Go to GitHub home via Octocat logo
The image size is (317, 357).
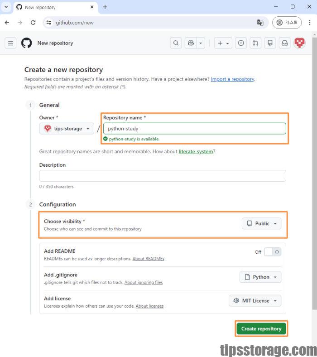[x=27, y=43]
